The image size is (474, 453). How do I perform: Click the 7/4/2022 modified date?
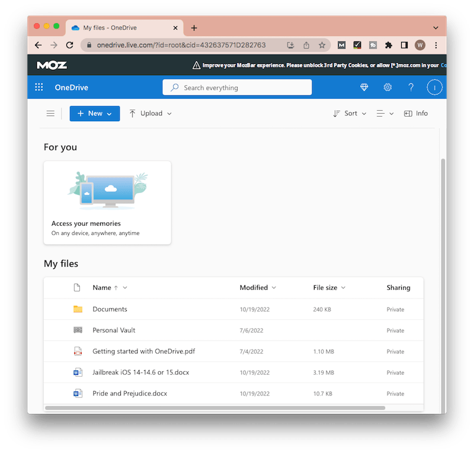click(251, 352)
